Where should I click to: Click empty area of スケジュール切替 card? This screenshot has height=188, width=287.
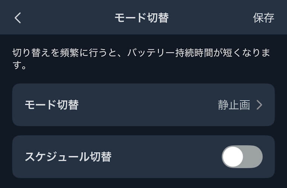(166, 157)
